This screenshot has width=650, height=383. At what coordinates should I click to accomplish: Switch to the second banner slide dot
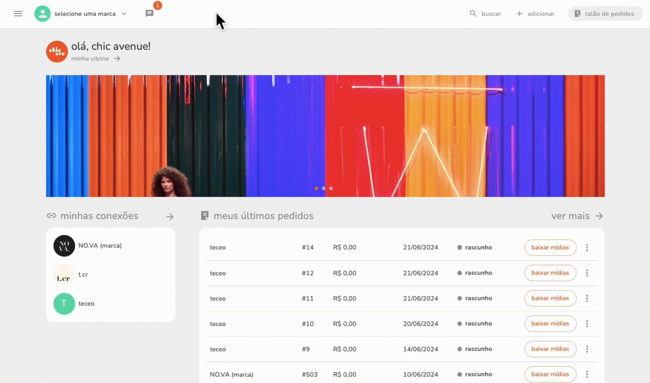(x=324, y=188)
